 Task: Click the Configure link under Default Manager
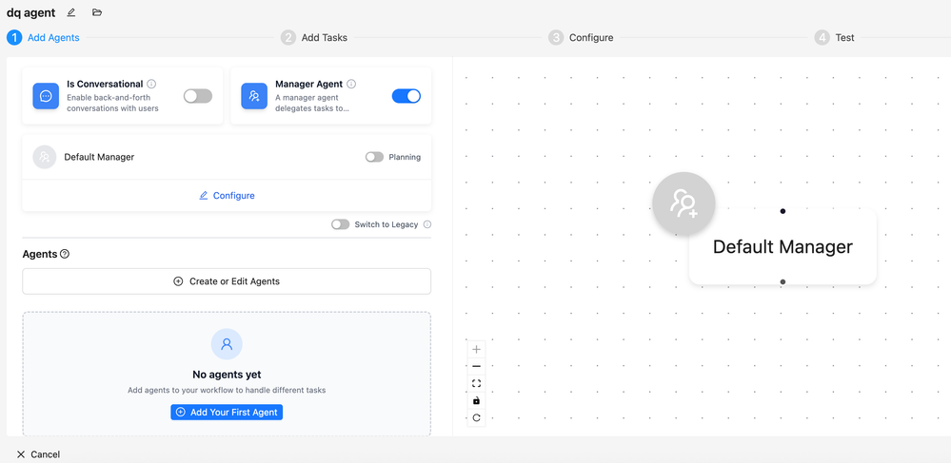point(227,196)
